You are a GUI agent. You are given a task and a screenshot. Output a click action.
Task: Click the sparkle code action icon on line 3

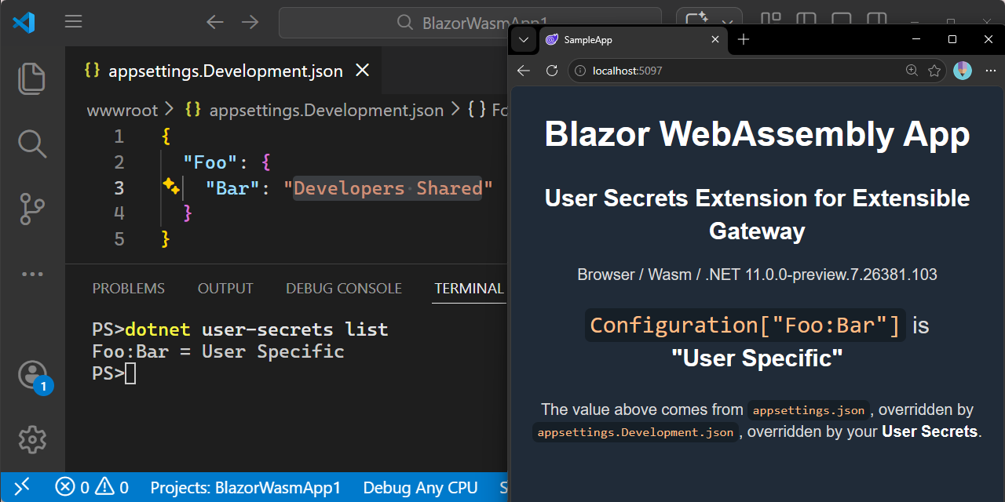[x=171, y=186]
